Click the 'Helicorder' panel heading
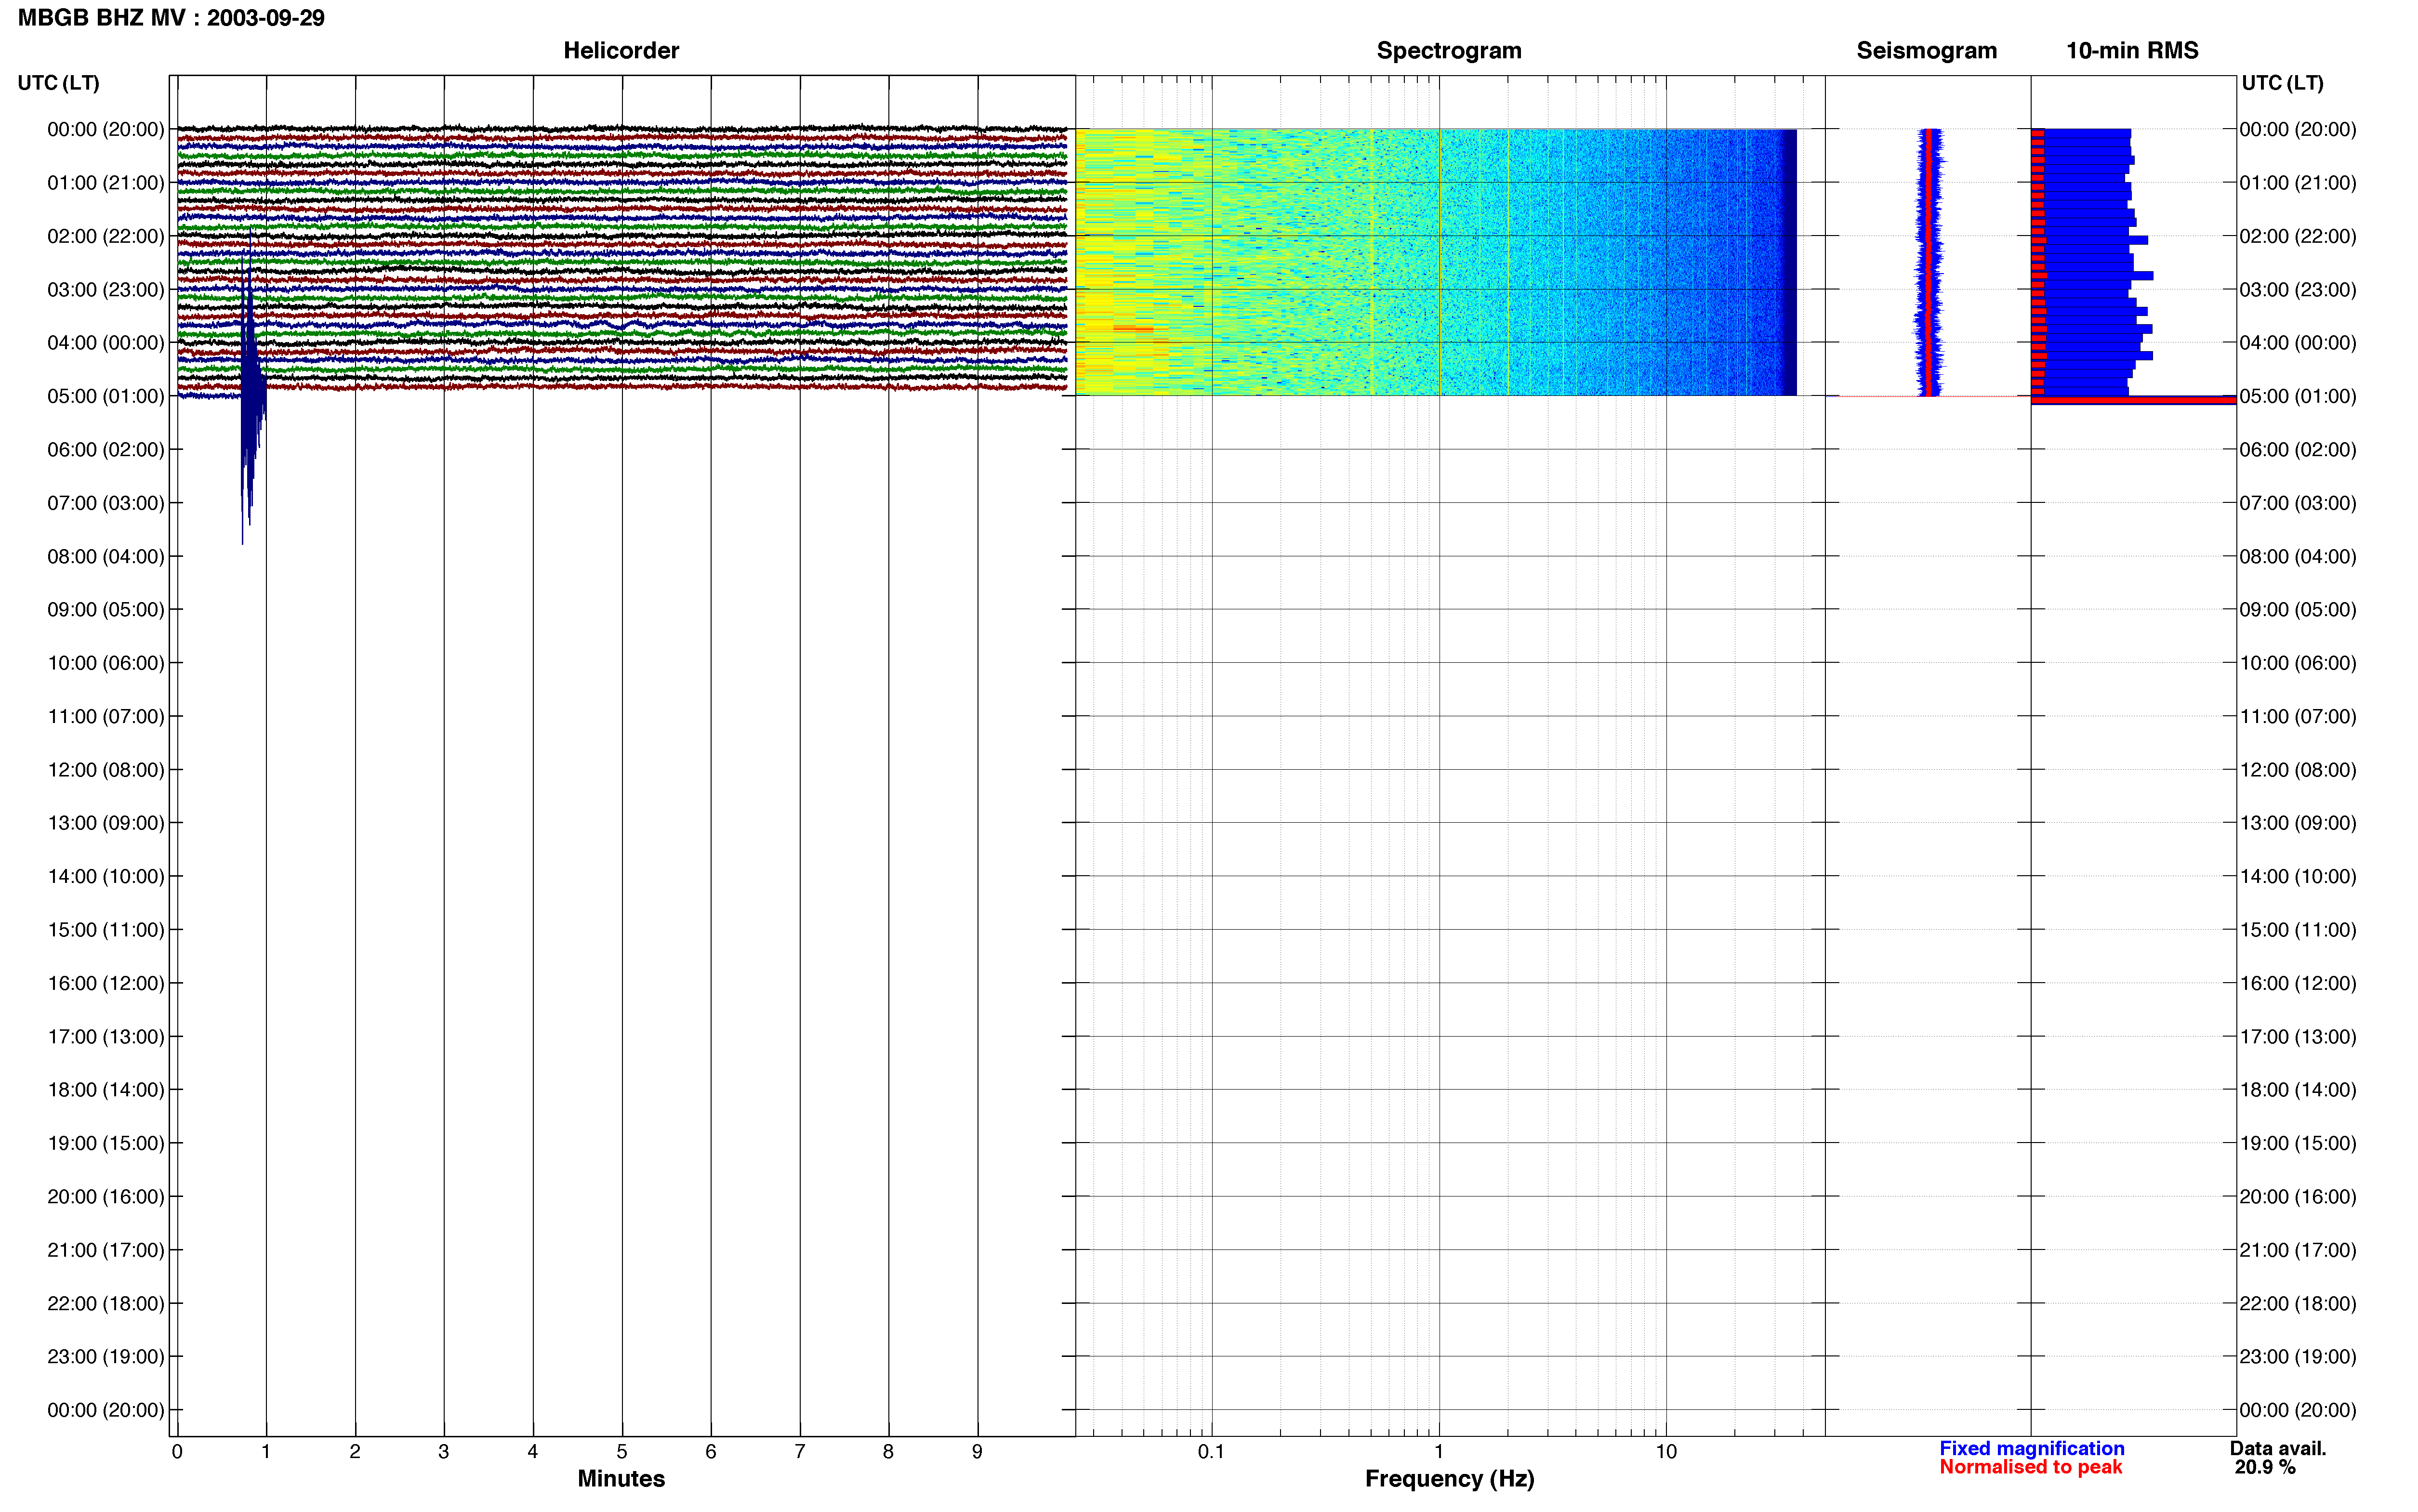 click(621, 51)
